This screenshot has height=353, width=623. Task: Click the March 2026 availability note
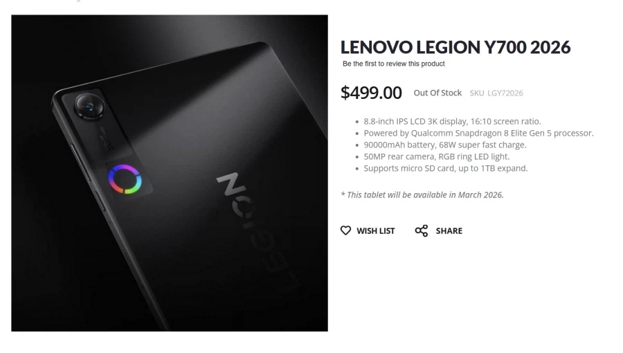(422, 195)
